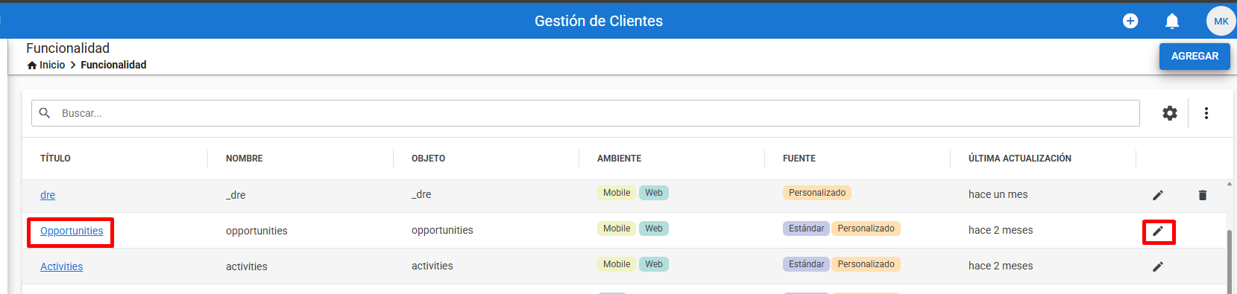1237x294 pixels.
Task: Open the MK user avatar menu
Action: click(1221, 21)
